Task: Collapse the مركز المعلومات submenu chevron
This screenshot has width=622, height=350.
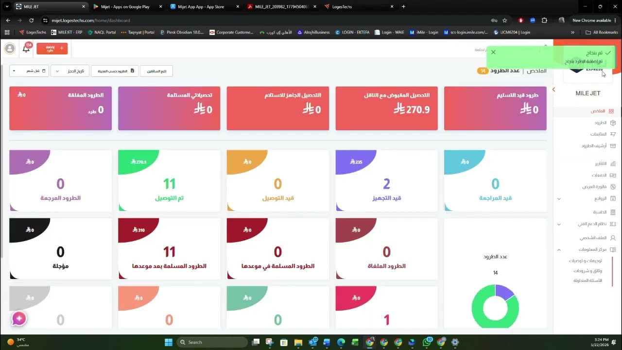Action: click(x=559, y=249)
